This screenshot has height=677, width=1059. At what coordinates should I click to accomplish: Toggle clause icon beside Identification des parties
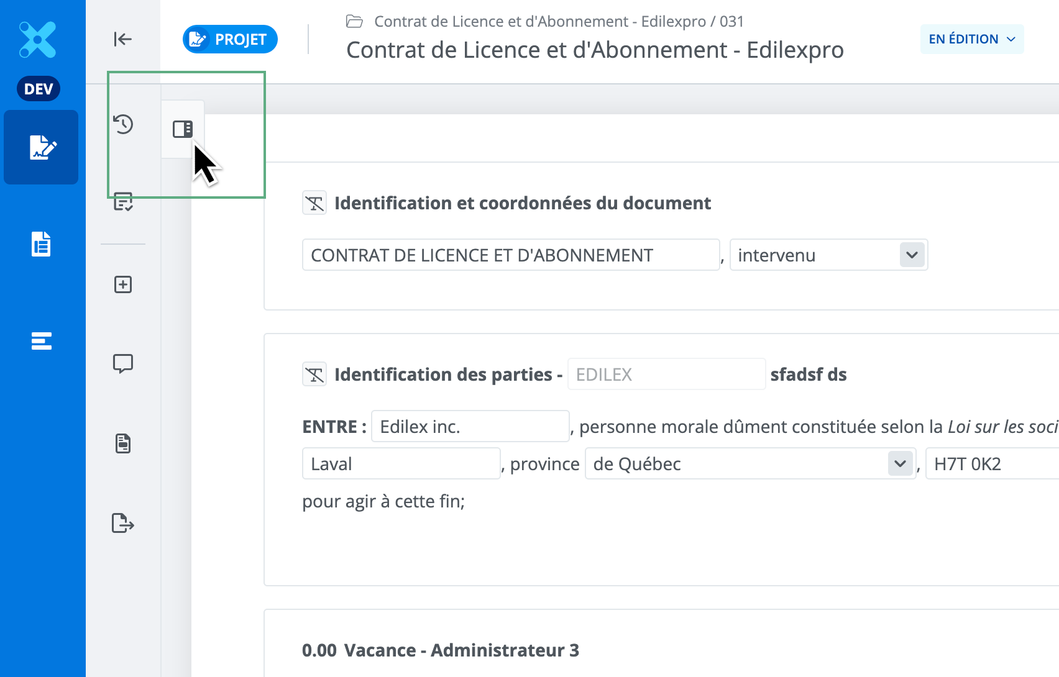(314, 375)
